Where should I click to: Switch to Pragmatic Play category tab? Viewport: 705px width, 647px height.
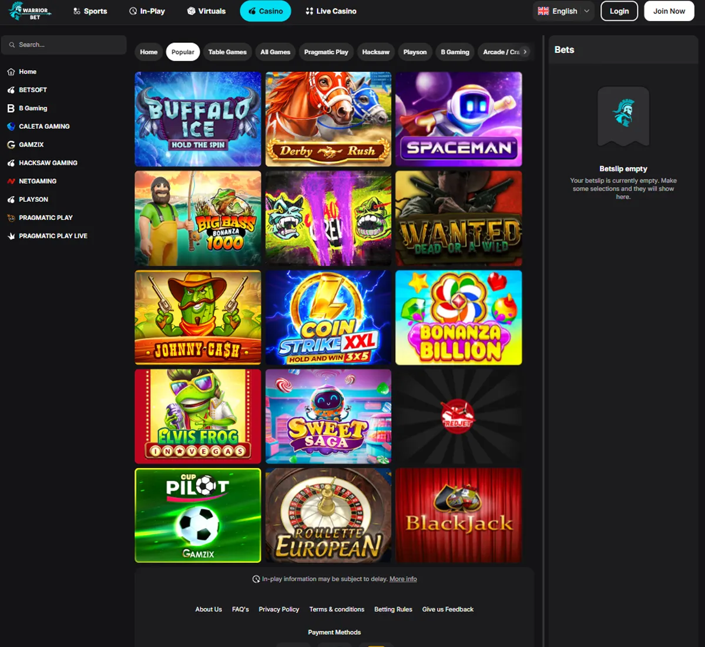tap(326, 52)
